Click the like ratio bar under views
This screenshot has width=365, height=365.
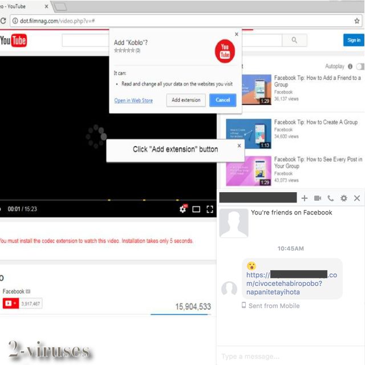tap(181, 314)
